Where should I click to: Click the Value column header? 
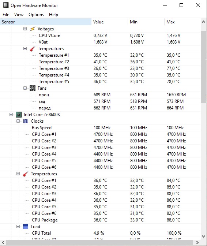coord(109,22)
